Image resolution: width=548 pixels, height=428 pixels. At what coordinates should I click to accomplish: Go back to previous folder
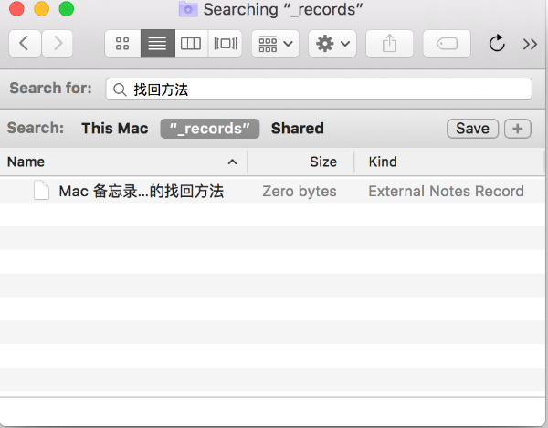coord(25,43)
